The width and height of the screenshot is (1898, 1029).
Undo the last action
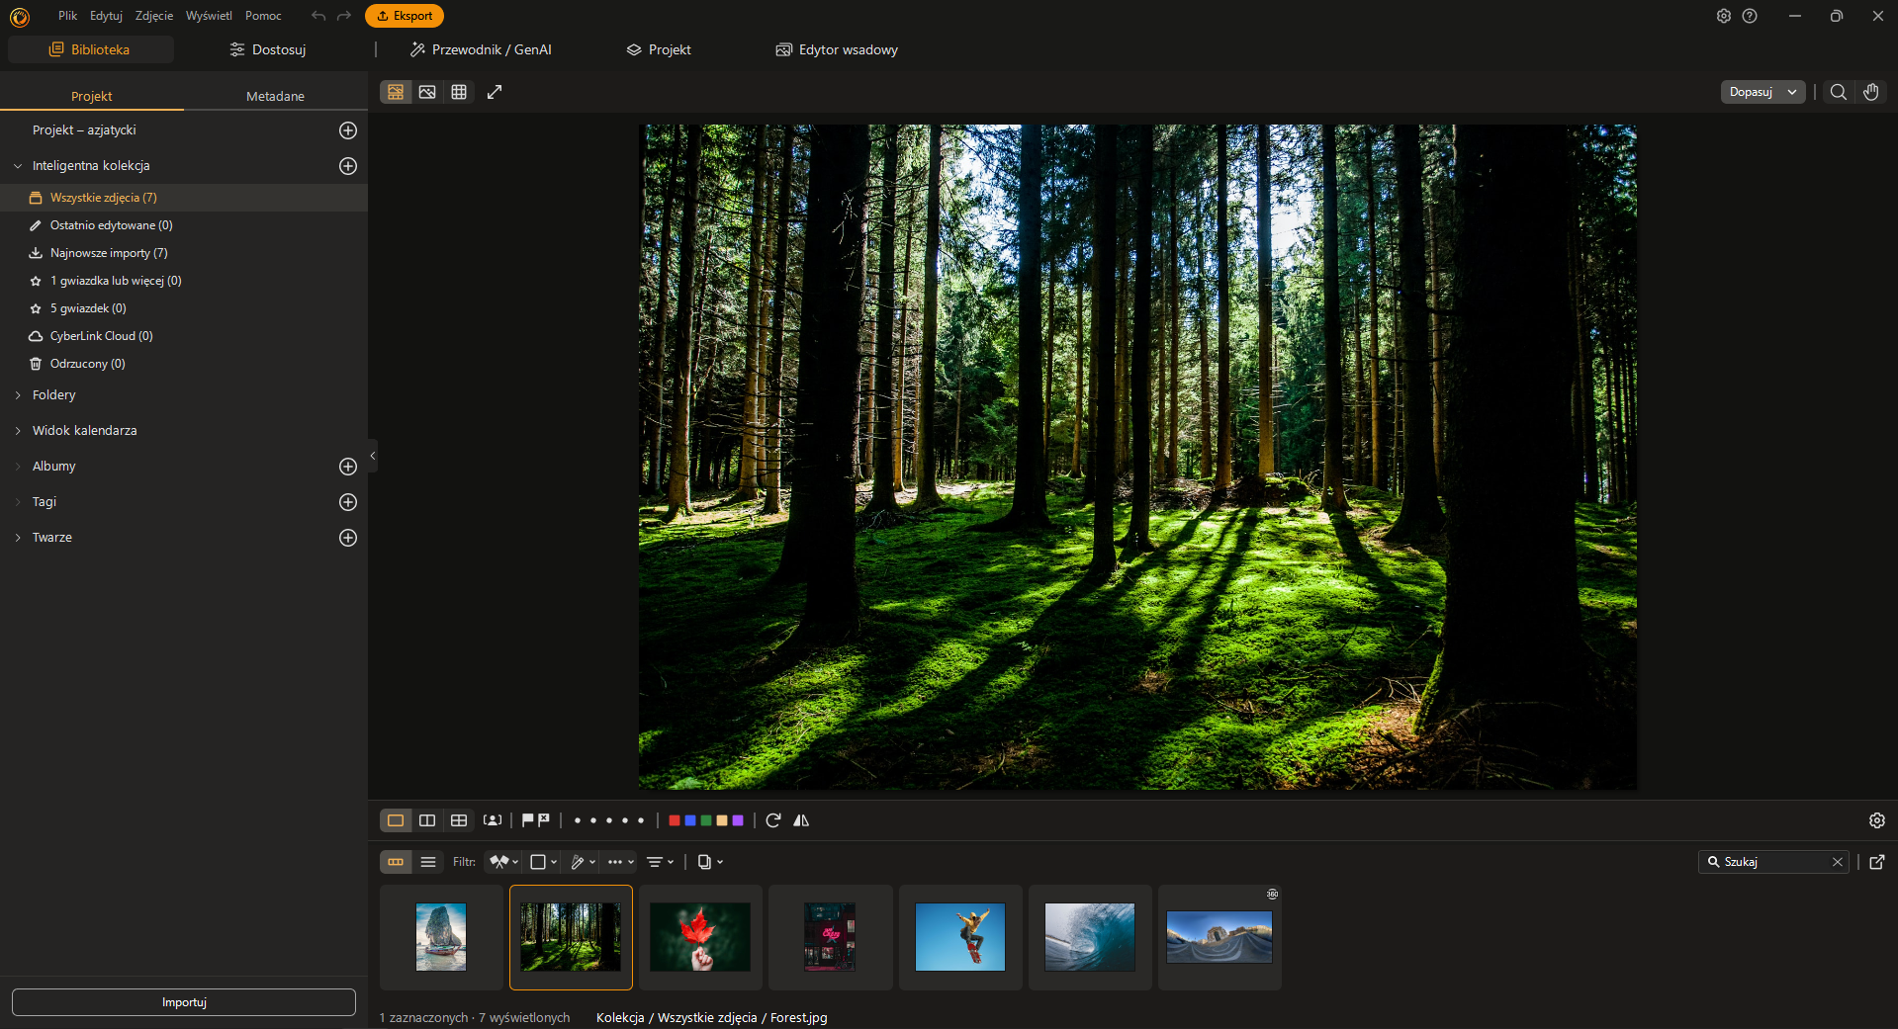point(318,16)
